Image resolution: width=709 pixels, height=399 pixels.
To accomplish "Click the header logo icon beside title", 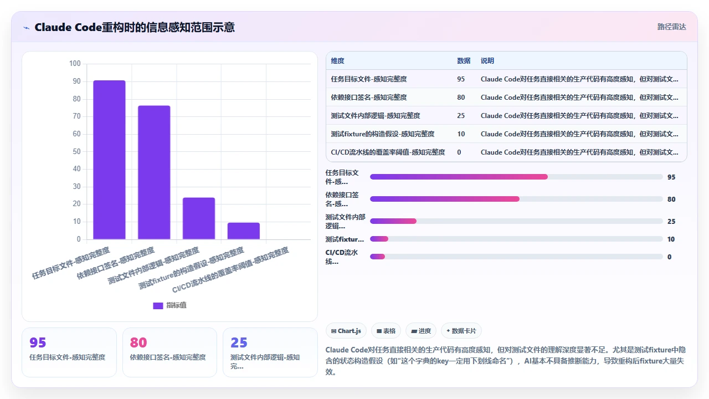I will click(27, 27).
